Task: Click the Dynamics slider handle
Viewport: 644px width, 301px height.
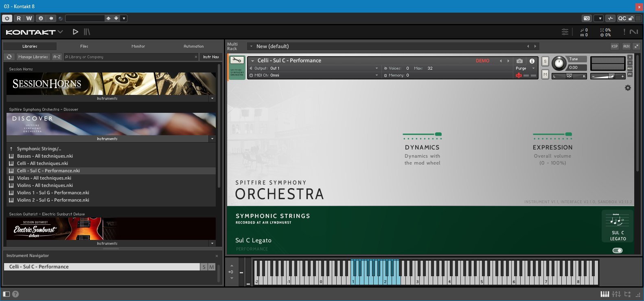Action: click(438, 134)
